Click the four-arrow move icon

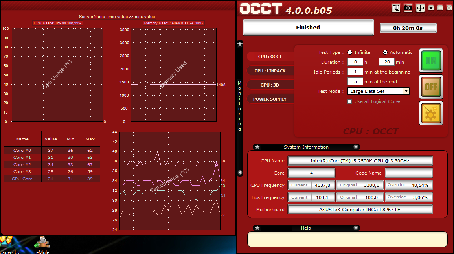pos(420,8)
